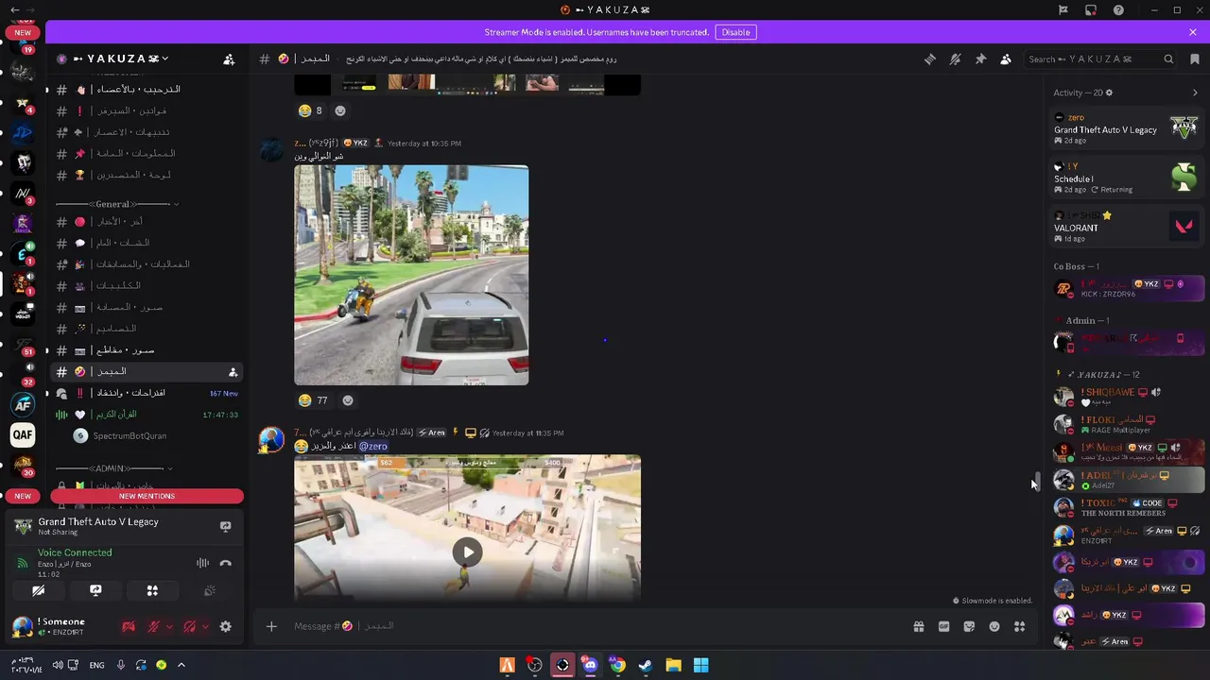Open the gift icon in message bar

[918, 626]
